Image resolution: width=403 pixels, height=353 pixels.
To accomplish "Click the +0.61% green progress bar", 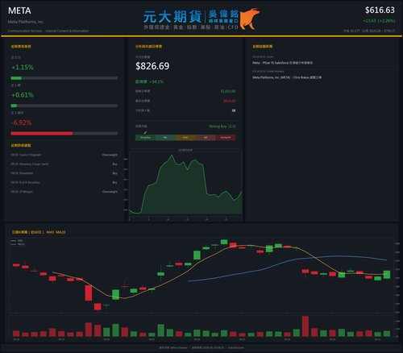I will pos(14,106).
